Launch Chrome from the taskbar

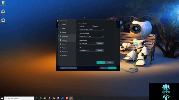click(x=54, y=98)
